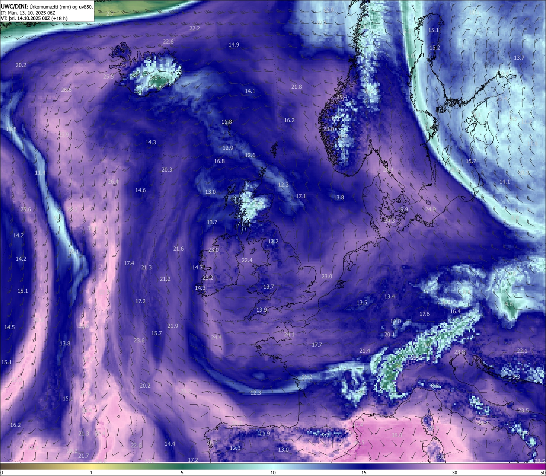
Task: Click the 14.5 value at the left edge
Action: point(9,327)
